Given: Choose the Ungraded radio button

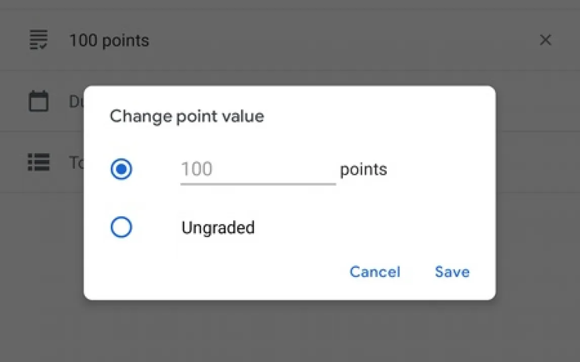Looking at the screenshot, I should coord(121,228).
